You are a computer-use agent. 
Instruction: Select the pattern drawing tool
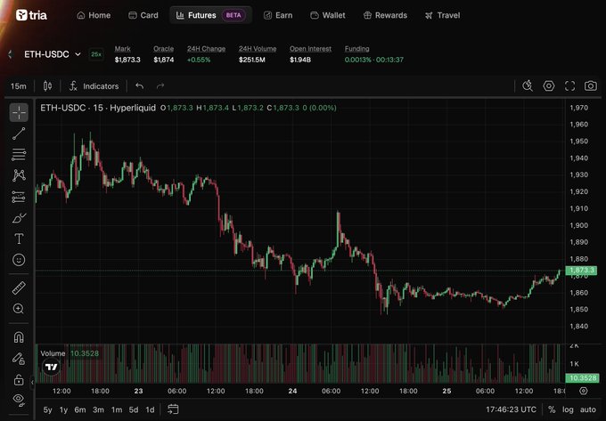[x=19, y=175]
